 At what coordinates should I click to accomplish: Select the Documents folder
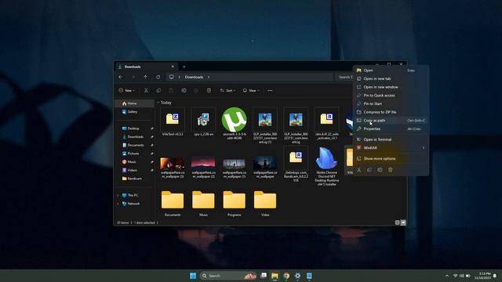click(173, 204)
